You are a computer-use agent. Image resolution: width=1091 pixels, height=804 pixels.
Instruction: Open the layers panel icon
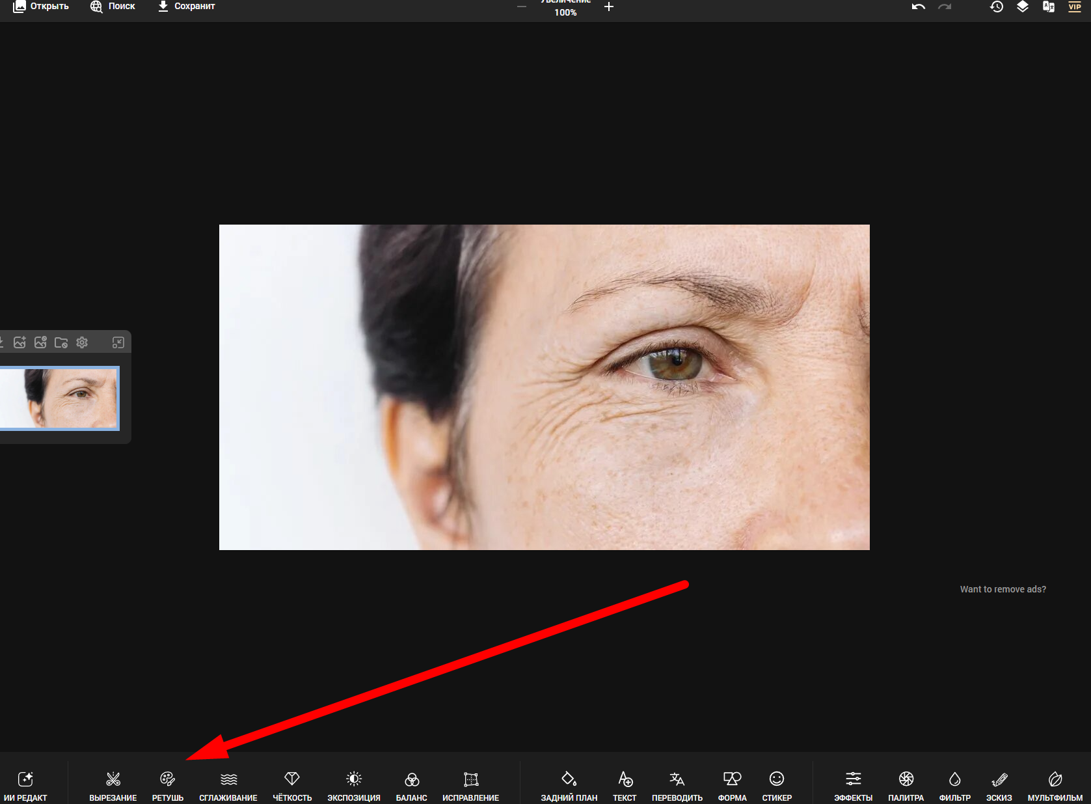[x=1023, y=7]
